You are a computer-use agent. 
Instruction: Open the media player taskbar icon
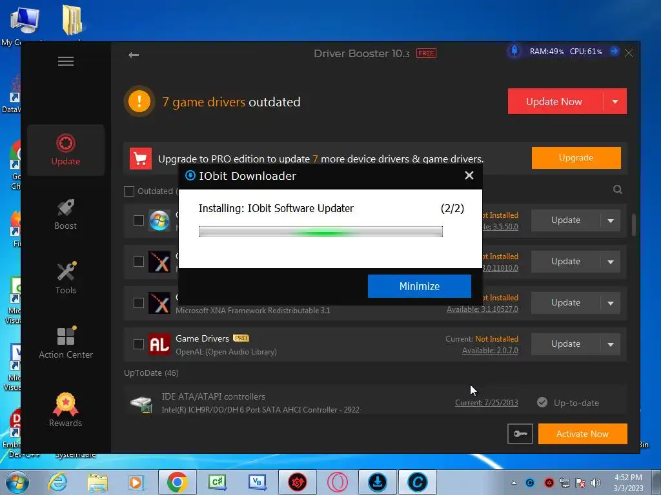pyautogui.click(x=137, y=482)
